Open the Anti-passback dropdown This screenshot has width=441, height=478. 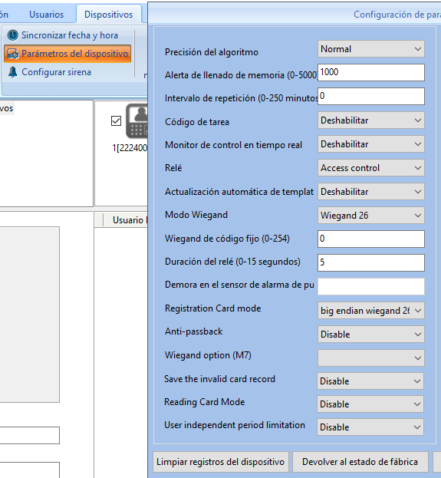[371, 335]
